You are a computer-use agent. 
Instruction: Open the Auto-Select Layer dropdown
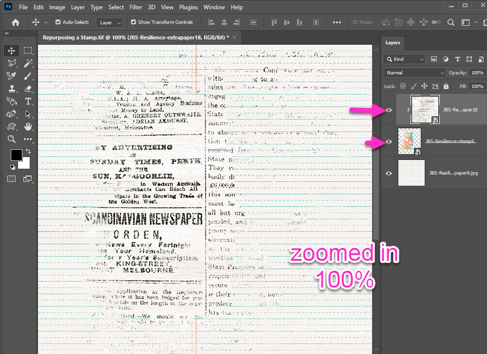109,23
